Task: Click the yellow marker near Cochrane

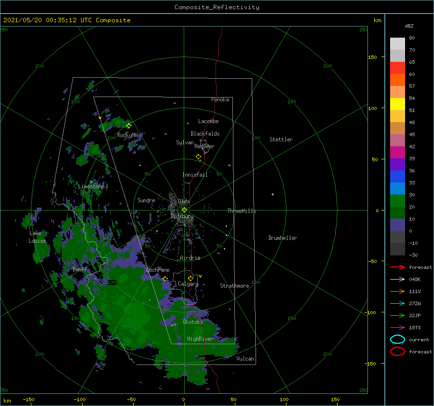Action: click(165, 279)
